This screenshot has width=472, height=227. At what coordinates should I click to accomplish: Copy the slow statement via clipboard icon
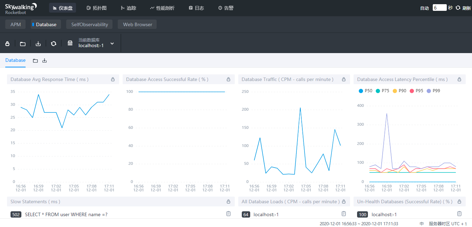[x=228, y=214]
